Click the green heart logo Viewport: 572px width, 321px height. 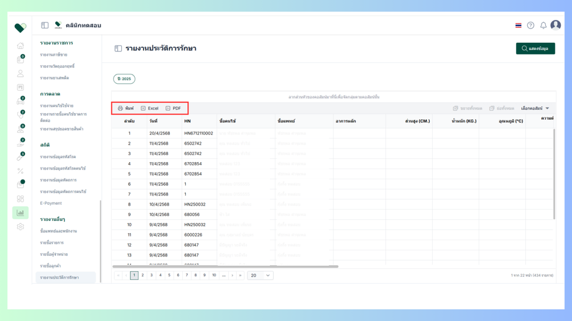tap(21, 28)
